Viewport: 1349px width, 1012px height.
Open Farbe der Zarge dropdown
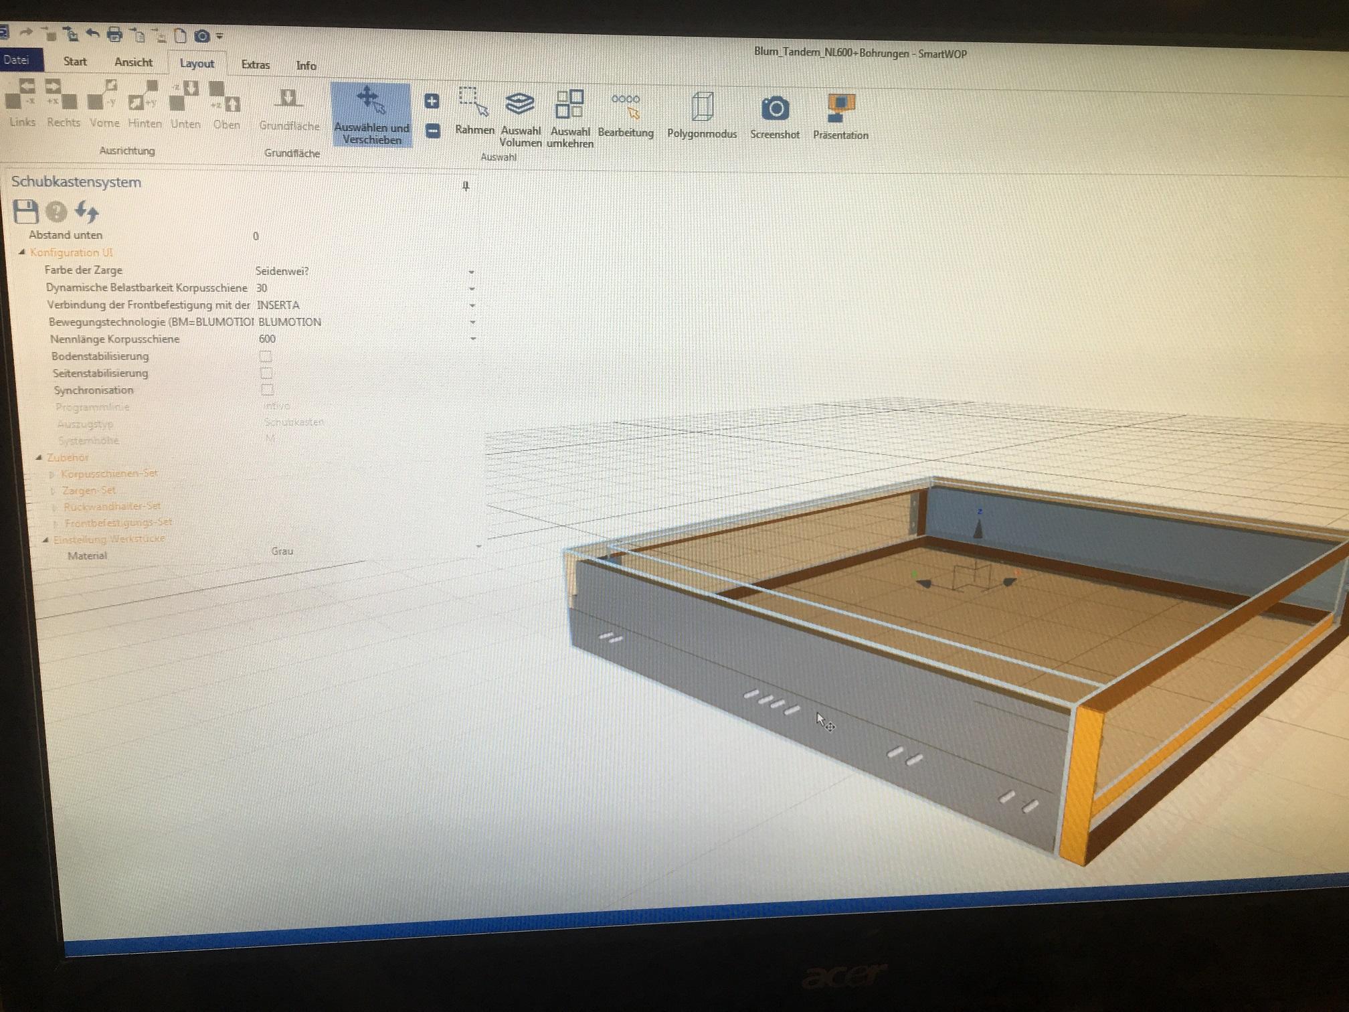pos(471,272)
